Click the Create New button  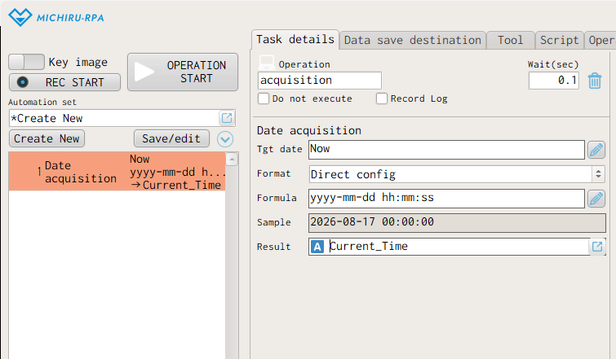pos(47,138)
